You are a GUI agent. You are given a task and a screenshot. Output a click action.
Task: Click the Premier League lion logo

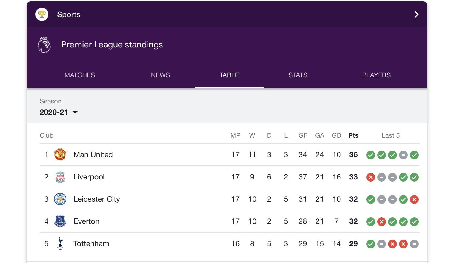[x=44, y=45]
